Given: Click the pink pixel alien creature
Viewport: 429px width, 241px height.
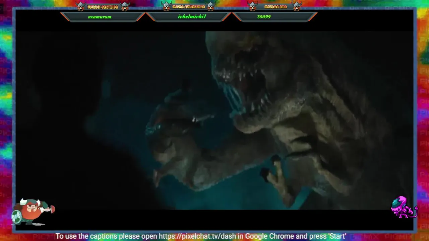Looking at the screenshot, I should click(404, 207).
